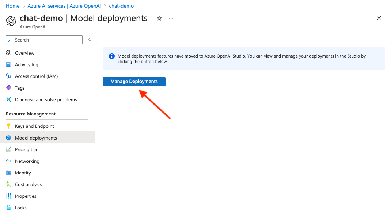Click the blue info icon in the banner
The image size is (391, 216).
pos(111,56)
